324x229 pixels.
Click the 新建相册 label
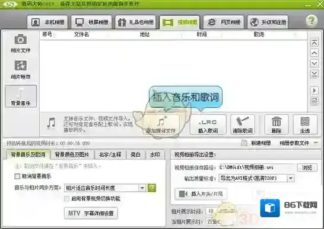261,143
